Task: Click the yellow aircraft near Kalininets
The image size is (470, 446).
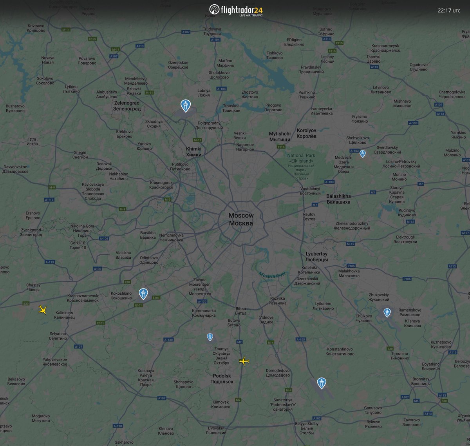Action: (x=43, y=310)
